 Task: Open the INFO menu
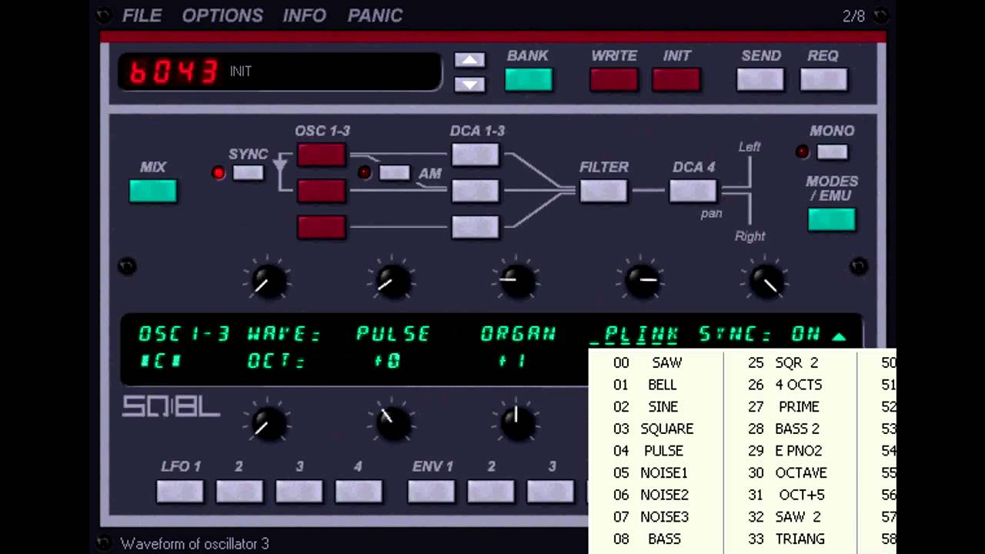305,15
